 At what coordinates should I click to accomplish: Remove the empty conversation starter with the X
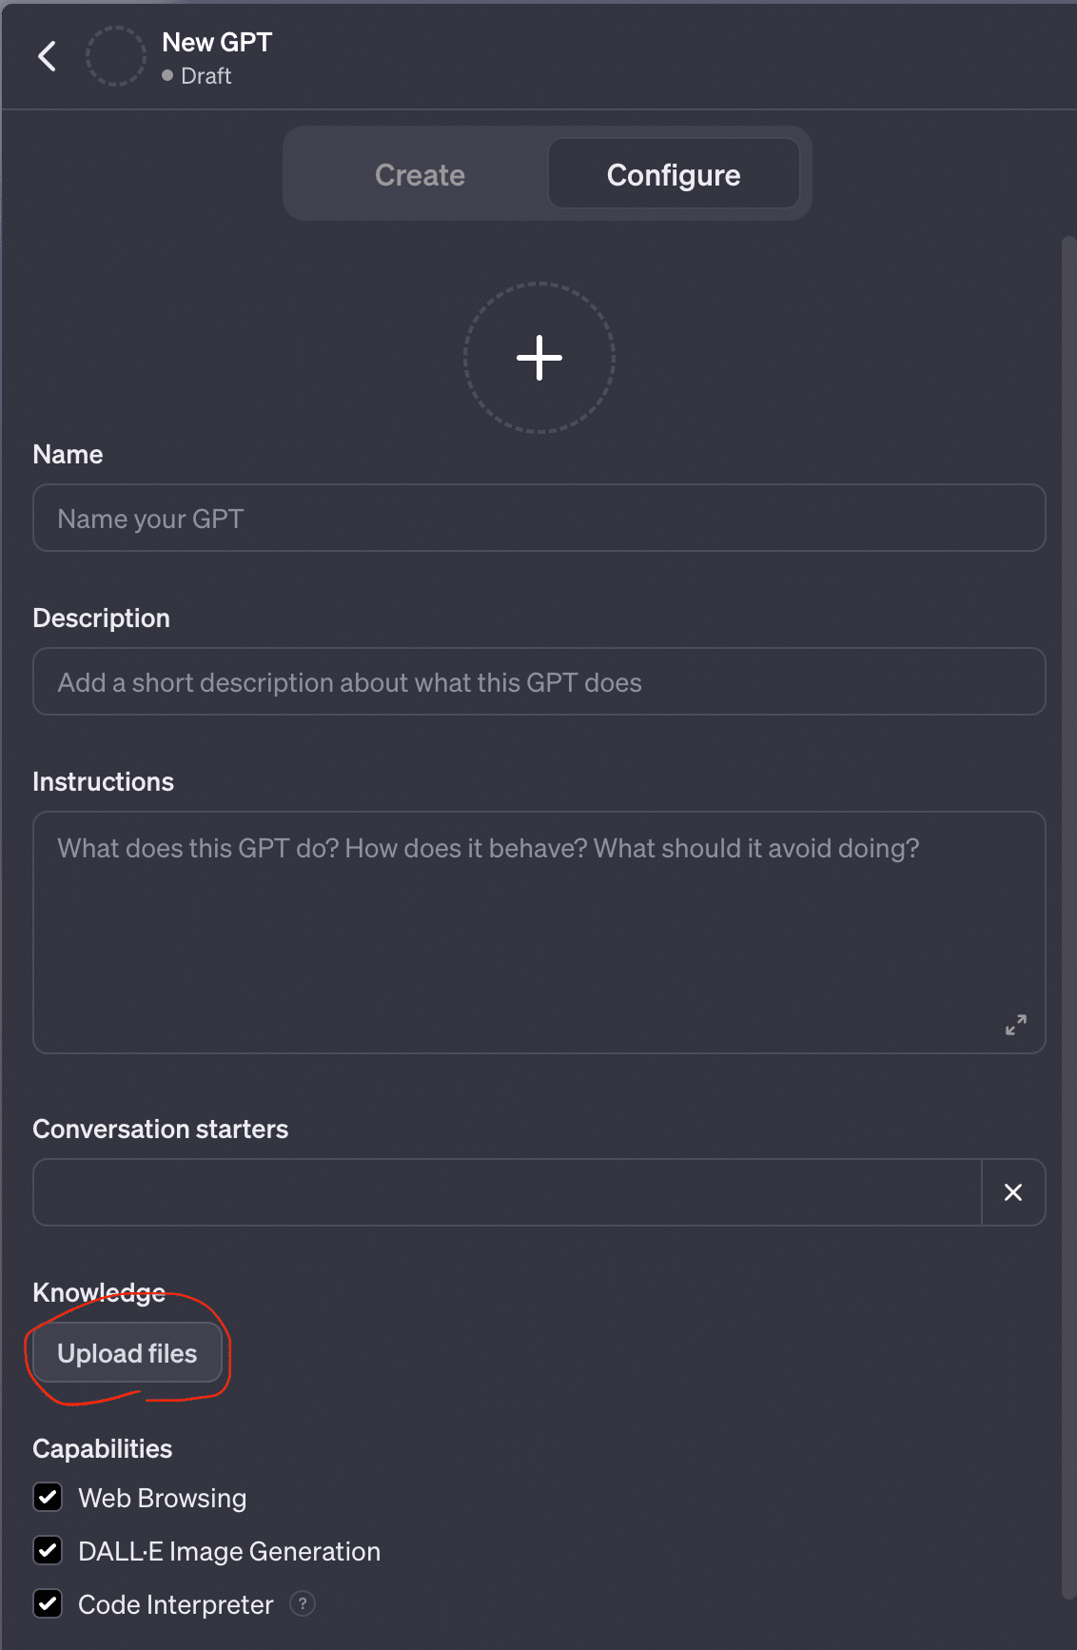click(x=1012, y=1192)
